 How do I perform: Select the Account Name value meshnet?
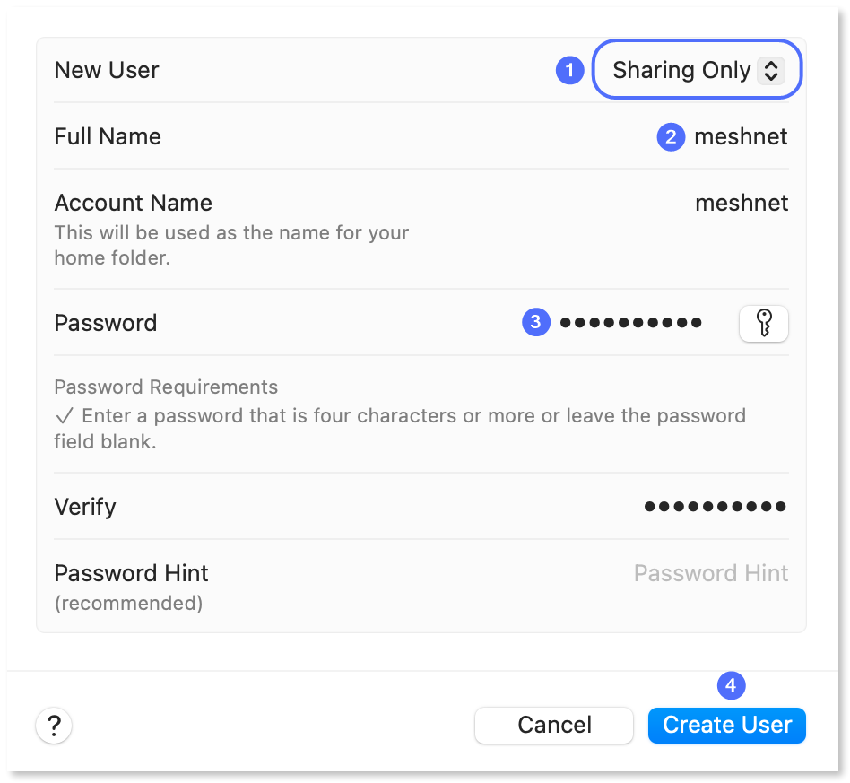[x=742, y=203]
